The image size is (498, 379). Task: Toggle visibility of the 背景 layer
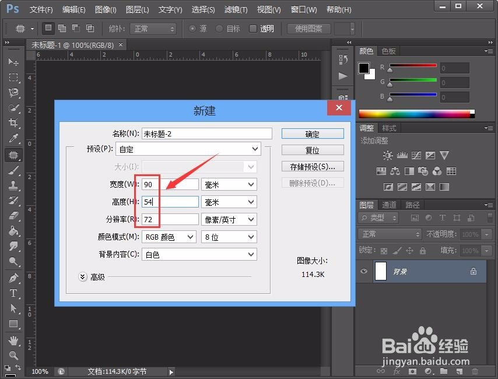364,271
